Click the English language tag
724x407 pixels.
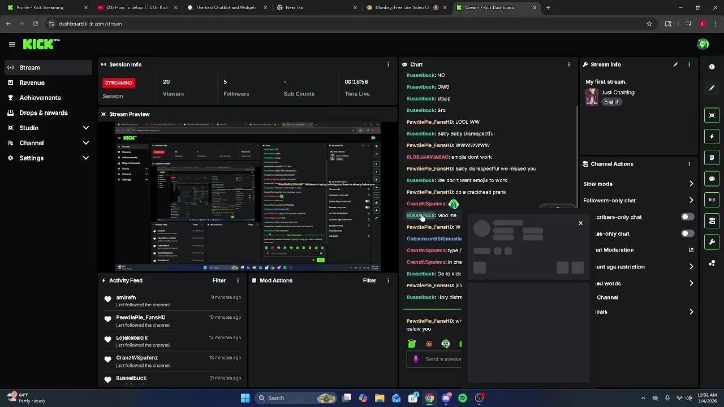(x=611, y=102)
